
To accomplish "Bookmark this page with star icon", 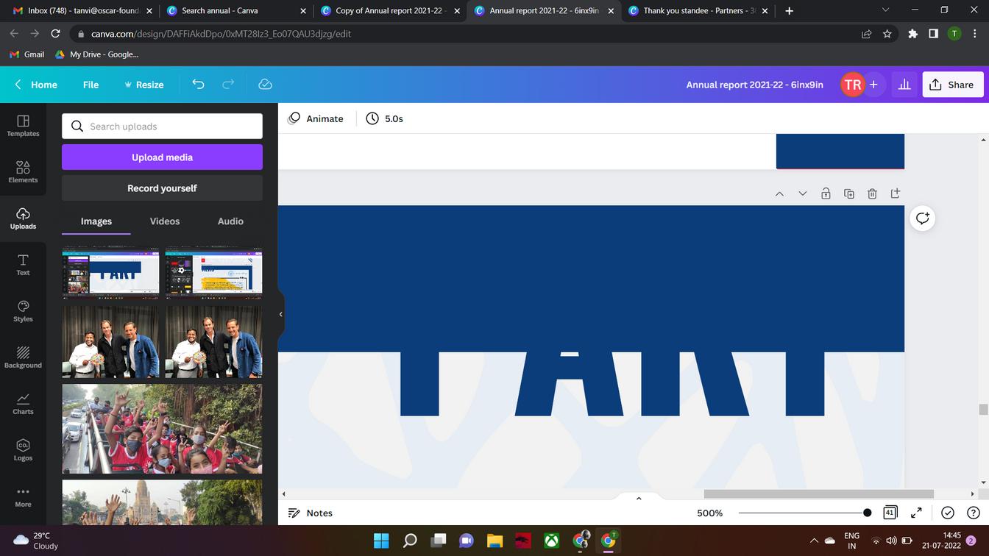I will coord(887,34).
